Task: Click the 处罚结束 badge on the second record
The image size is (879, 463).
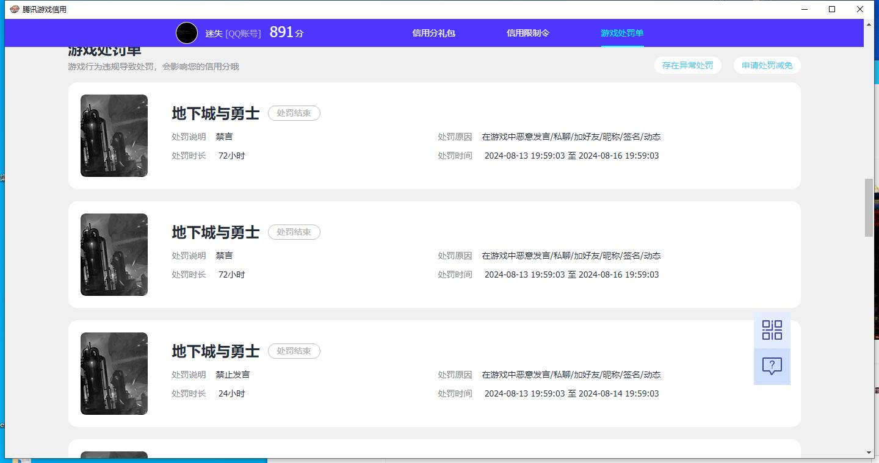Action: 294,232
